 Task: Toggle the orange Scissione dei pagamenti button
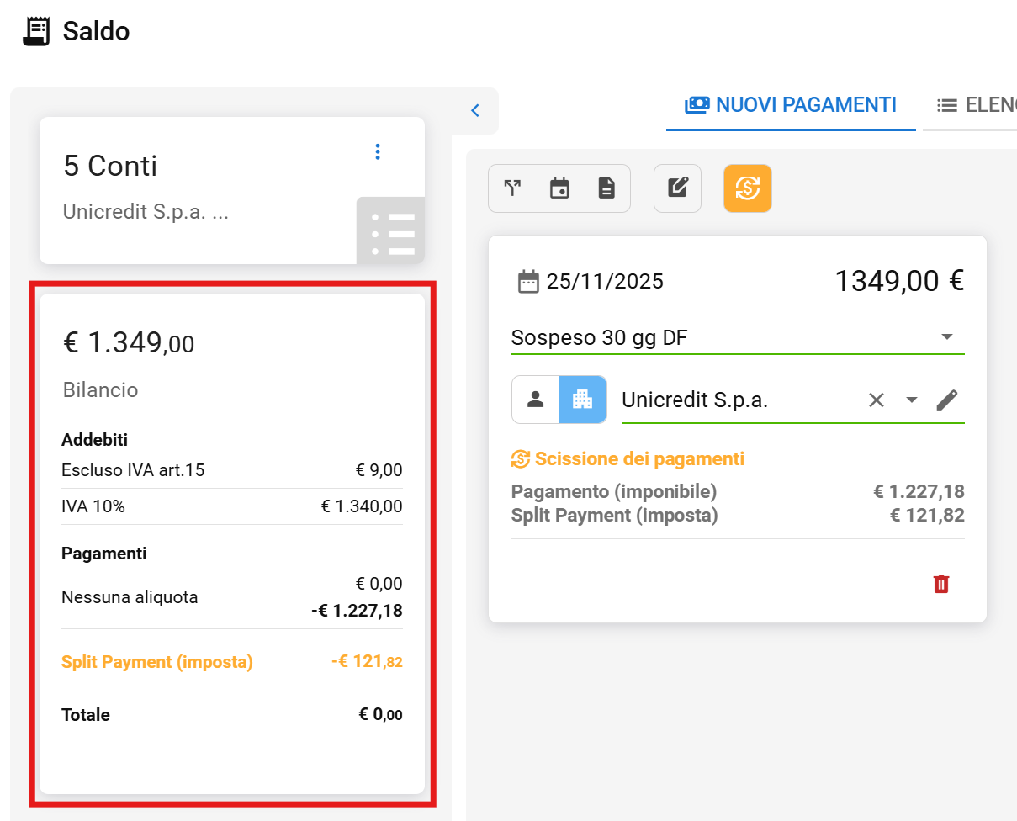tap(747, 188)
